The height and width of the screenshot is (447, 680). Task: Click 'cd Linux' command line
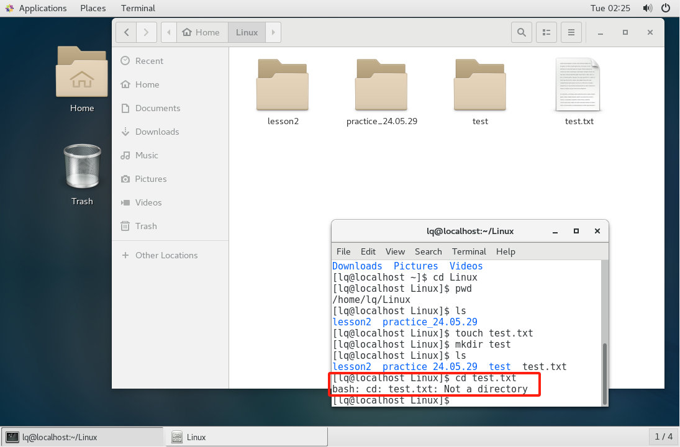(x=405, y=278)
